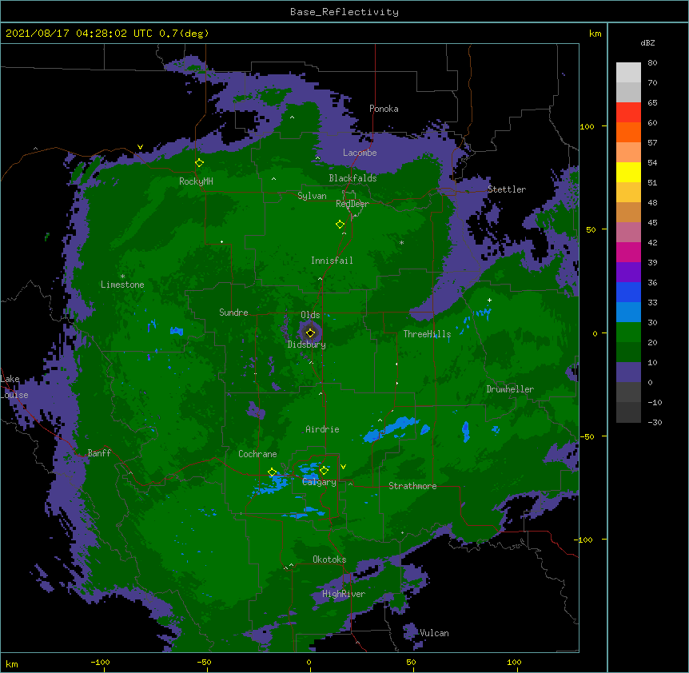Select the brown 45-48 dBZ legend swatch

tap(628, 212)
